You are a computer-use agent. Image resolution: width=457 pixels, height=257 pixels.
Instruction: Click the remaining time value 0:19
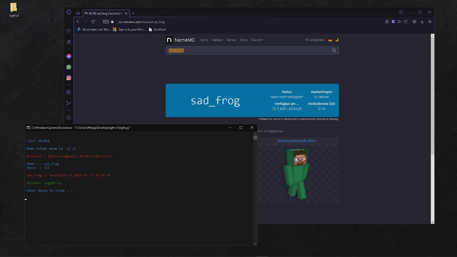pos(322,109)
